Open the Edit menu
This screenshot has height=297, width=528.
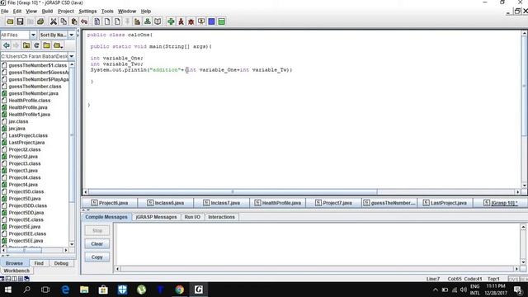coord(17,11)
